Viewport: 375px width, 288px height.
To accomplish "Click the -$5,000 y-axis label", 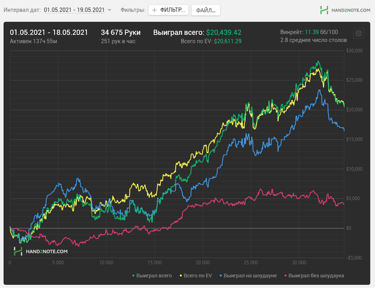I will [354, 257].
